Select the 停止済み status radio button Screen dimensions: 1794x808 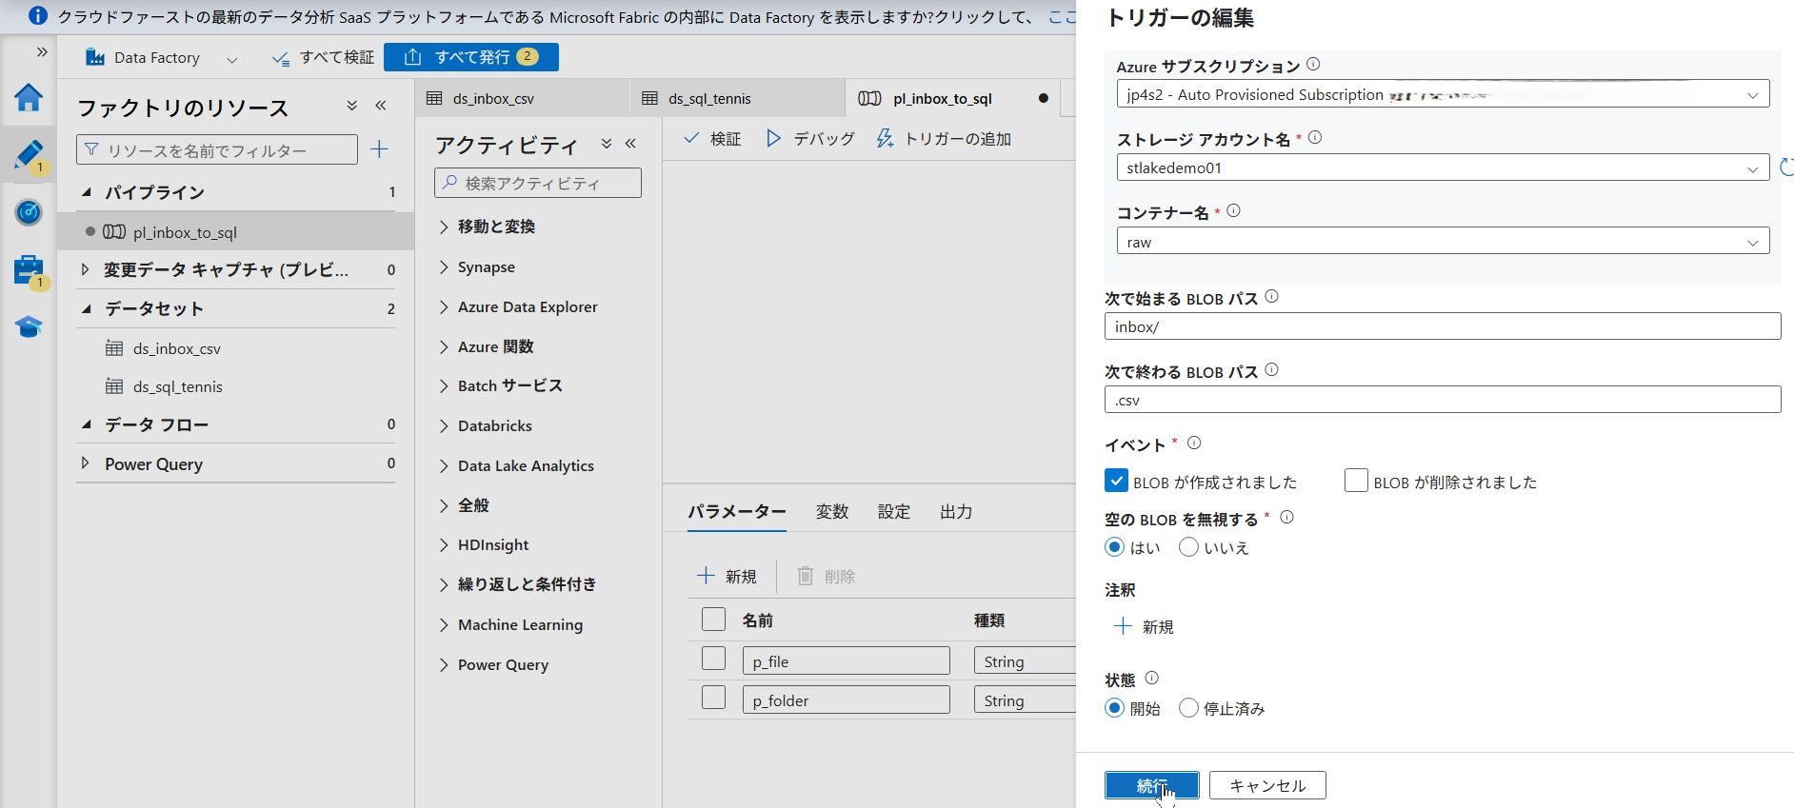tap(1188, 708)
